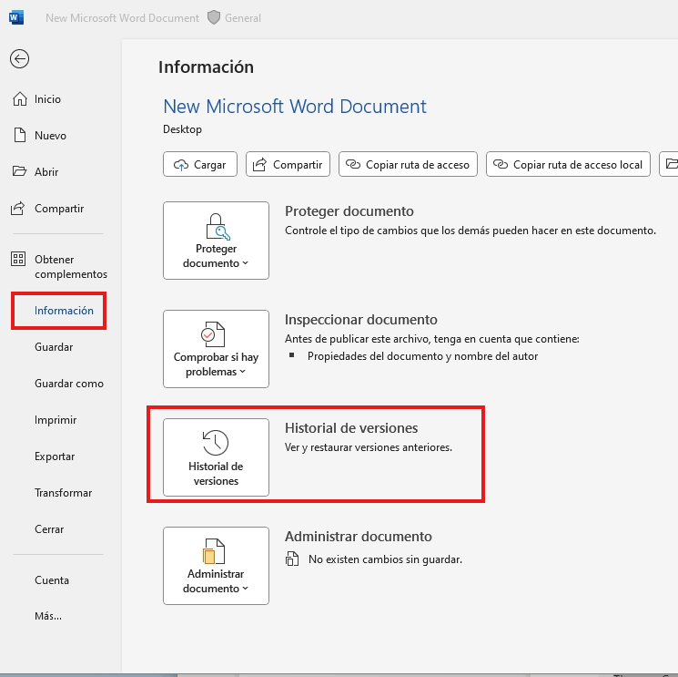This screenshot has width=678, height=677.
Task: Click the partially visible folder button at right
Action: point(669,164)
